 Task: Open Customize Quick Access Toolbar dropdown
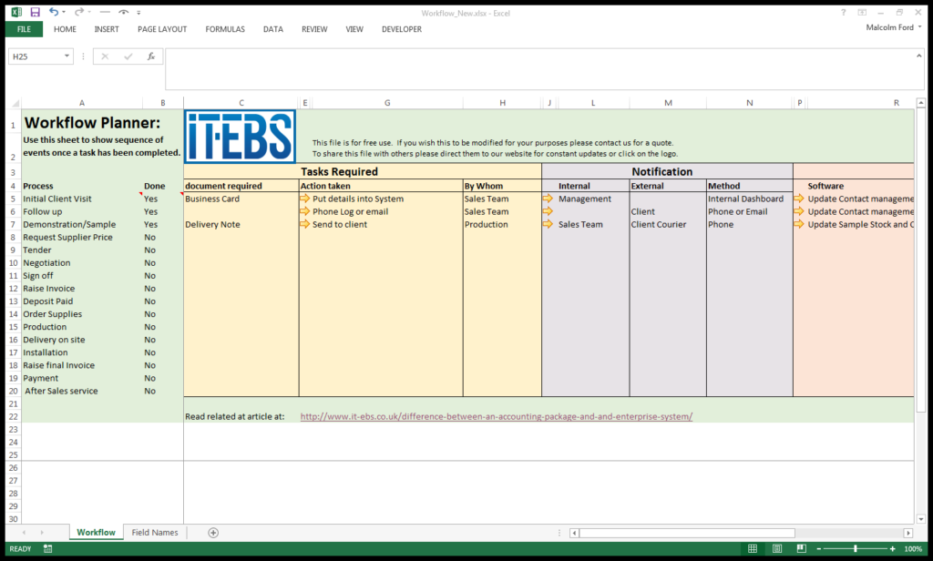(138, 12)
